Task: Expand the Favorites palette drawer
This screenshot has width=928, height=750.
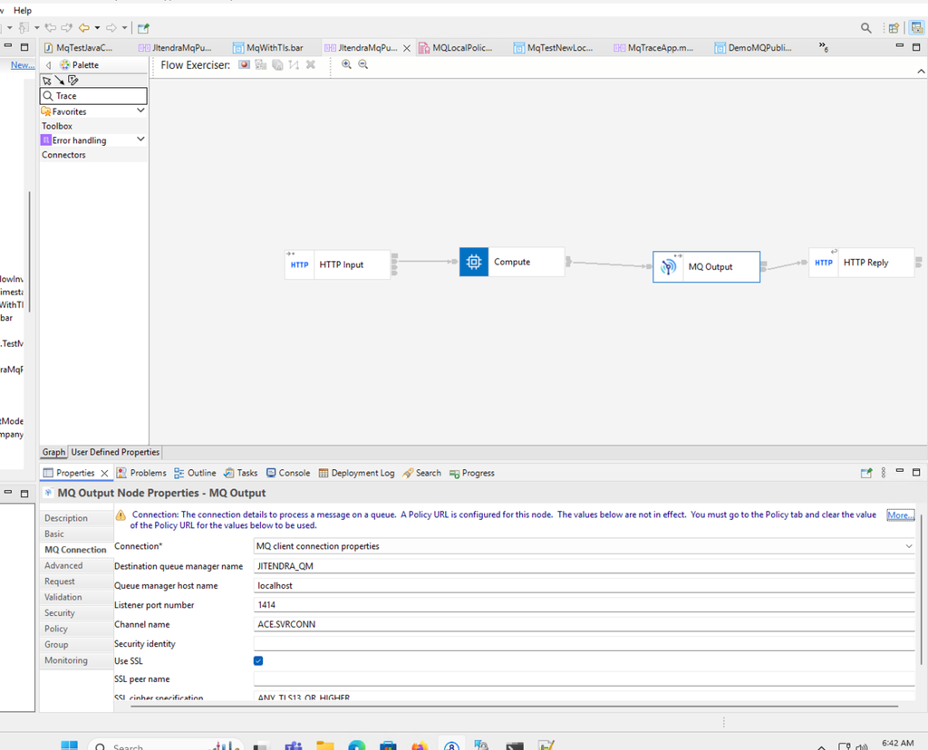Action: coord(140,111)
